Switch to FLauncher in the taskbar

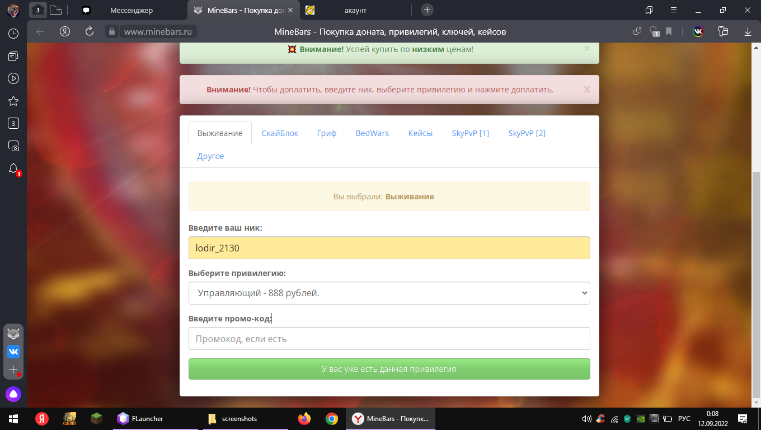[x=155, y=419]
